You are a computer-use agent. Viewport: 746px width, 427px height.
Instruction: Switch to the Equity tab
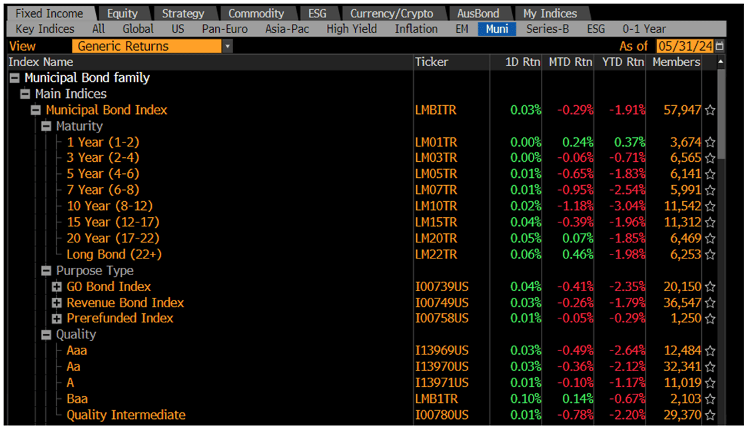point(122,12)
